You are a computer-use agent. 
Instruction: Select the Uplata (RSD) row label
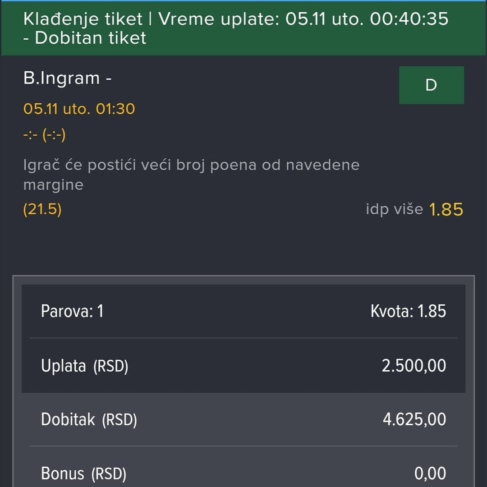point(84,366)
